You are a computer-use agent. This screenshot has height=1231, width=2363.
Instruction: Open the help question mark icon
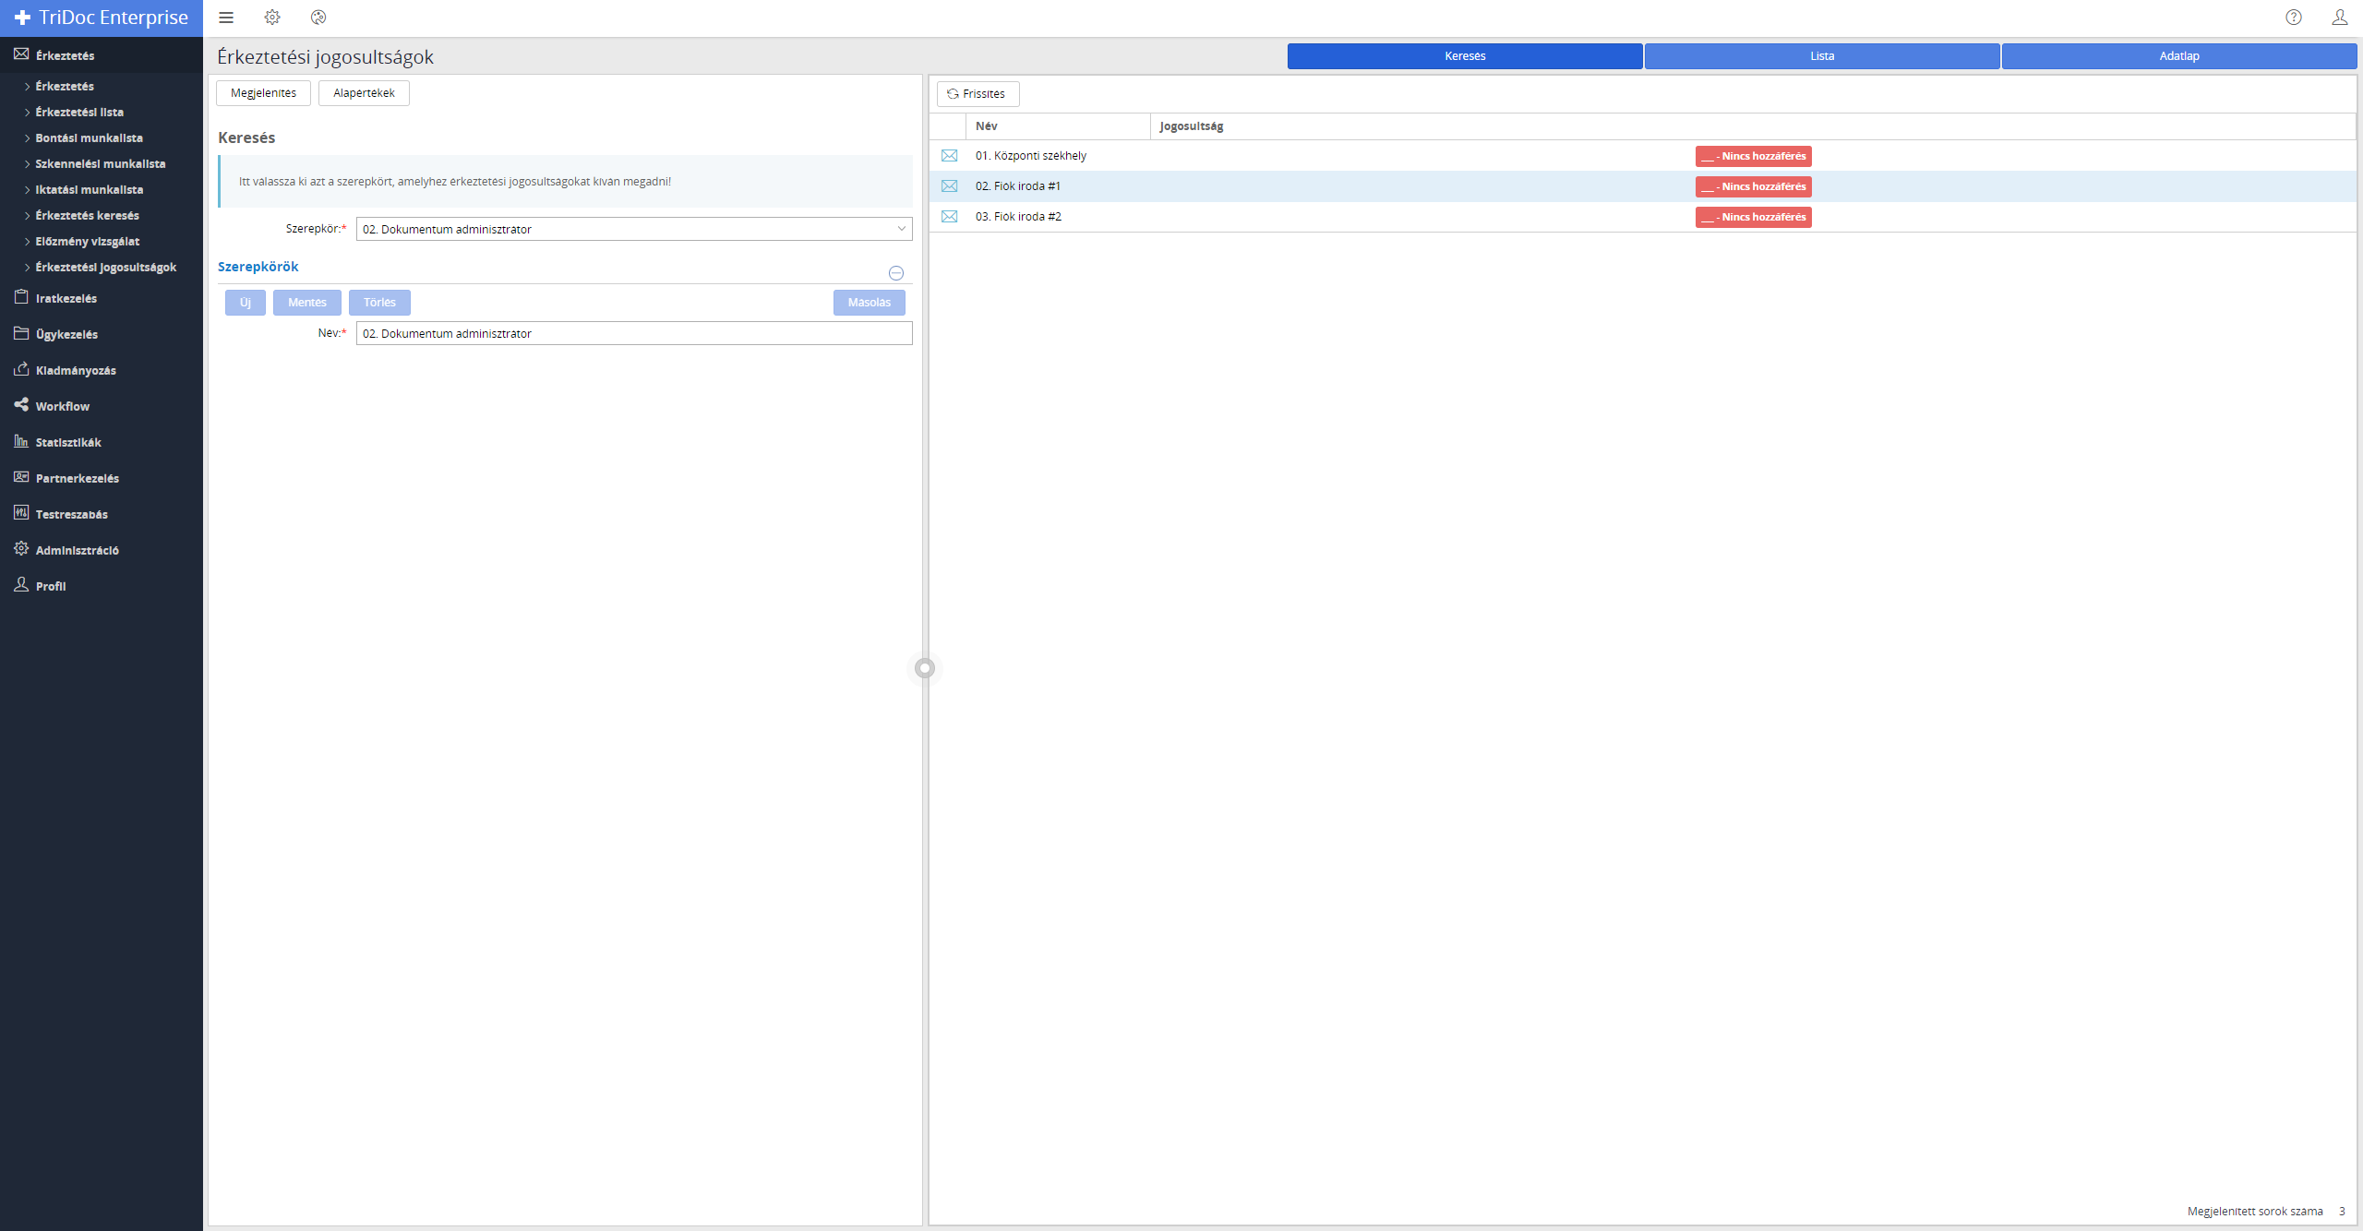tap(2294, 18)
